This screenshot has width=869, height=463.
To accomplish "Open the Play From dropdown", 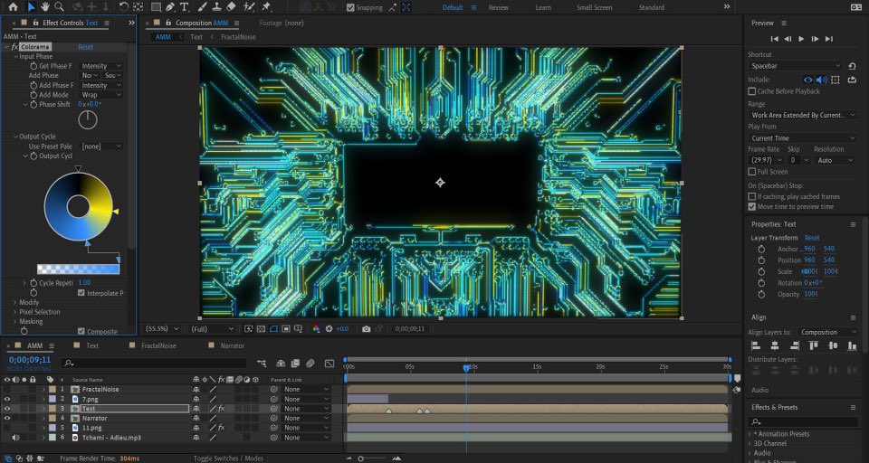I will coord(802,138).
